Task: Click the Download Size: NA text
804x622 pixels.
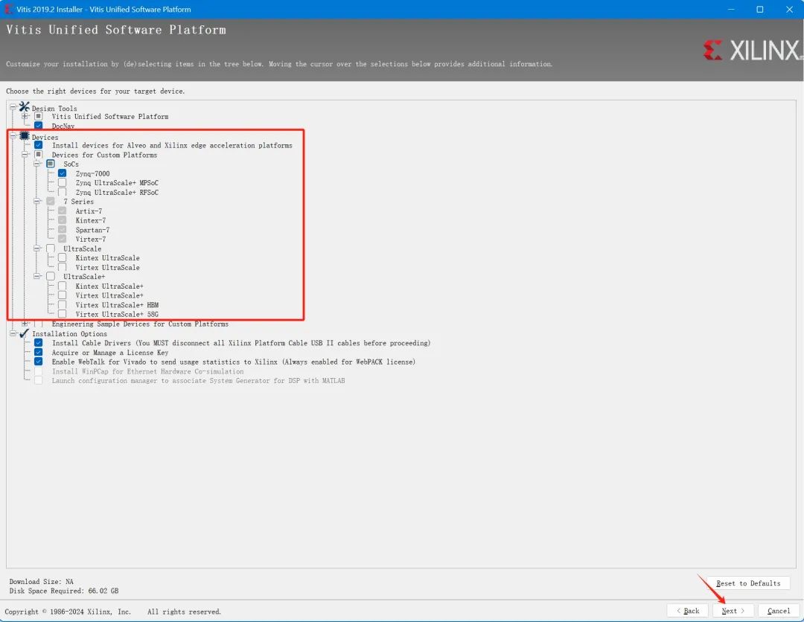Action: click(x=41, y=582)
